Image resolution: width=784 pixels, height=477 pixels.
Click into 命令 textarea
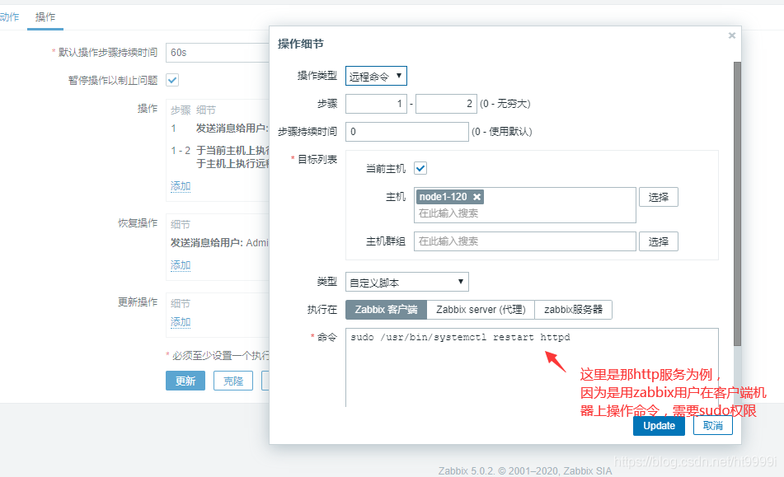[532, 367]
